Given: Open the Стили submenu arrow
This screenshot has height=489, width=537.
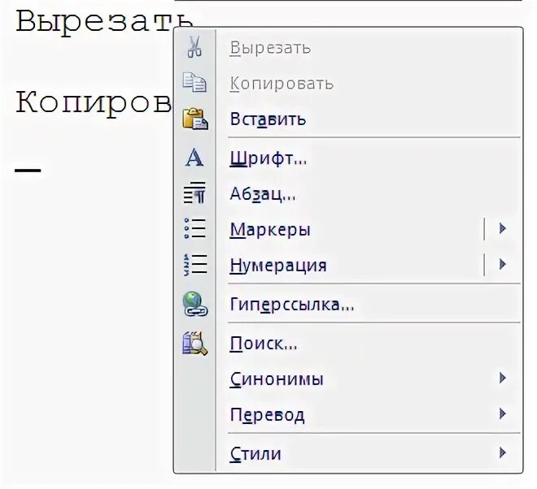Looking at the screenshot, I should coord(503,452).
